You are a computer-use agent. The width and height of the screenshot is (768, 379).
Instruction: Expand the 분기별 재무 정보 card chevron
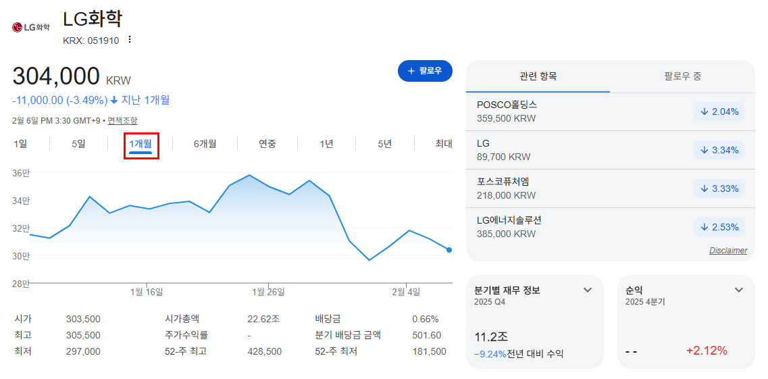coord(588,290)
